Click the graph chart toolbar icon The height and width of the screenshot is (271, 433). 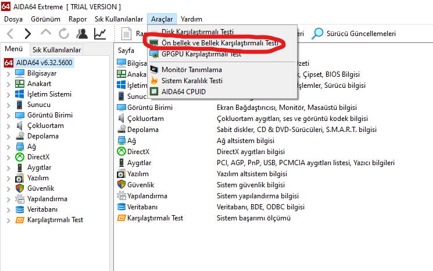point(100,34)
